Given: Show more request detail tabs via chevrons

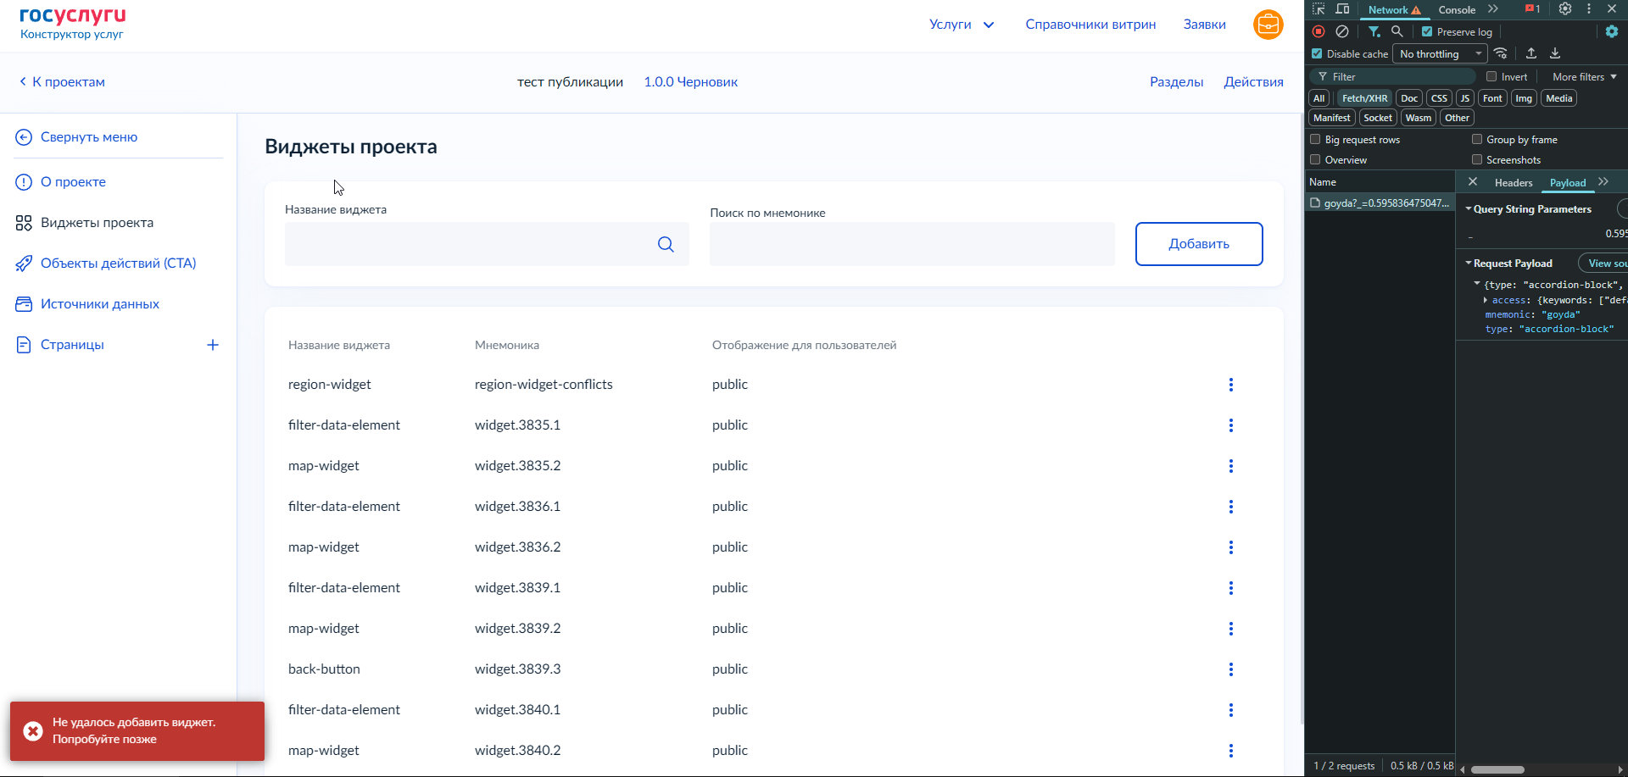Looking at the screenshot, I should point(1603,182).
